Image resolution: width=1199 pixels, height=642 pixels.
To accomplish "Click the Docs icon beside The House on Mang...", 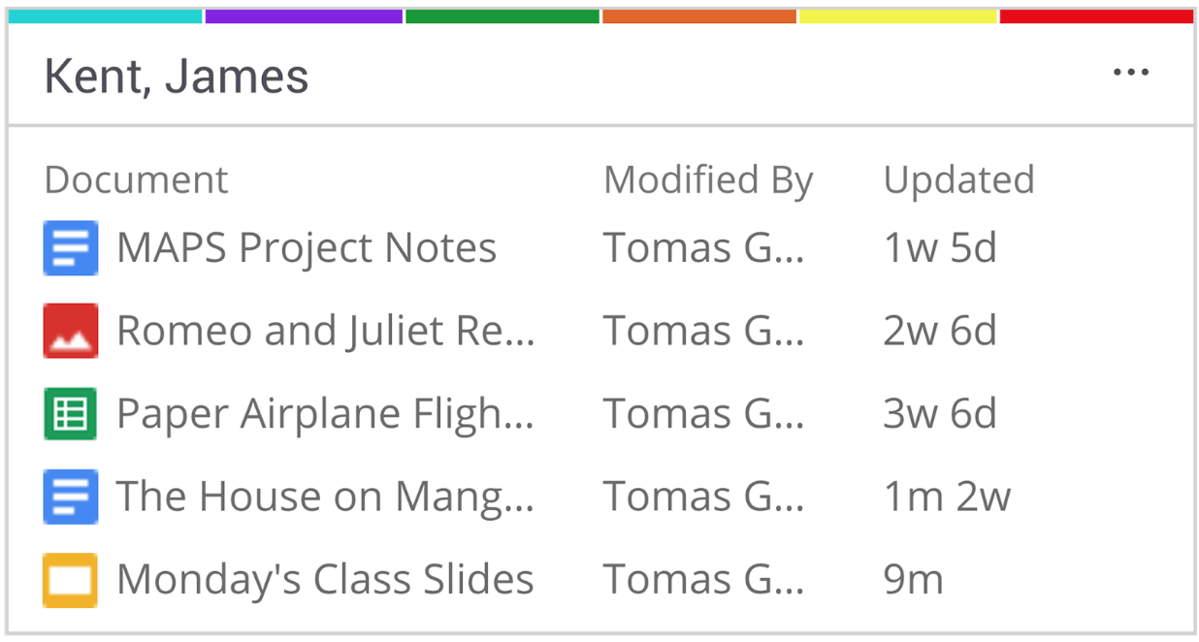I will click(x=70, y=496).
